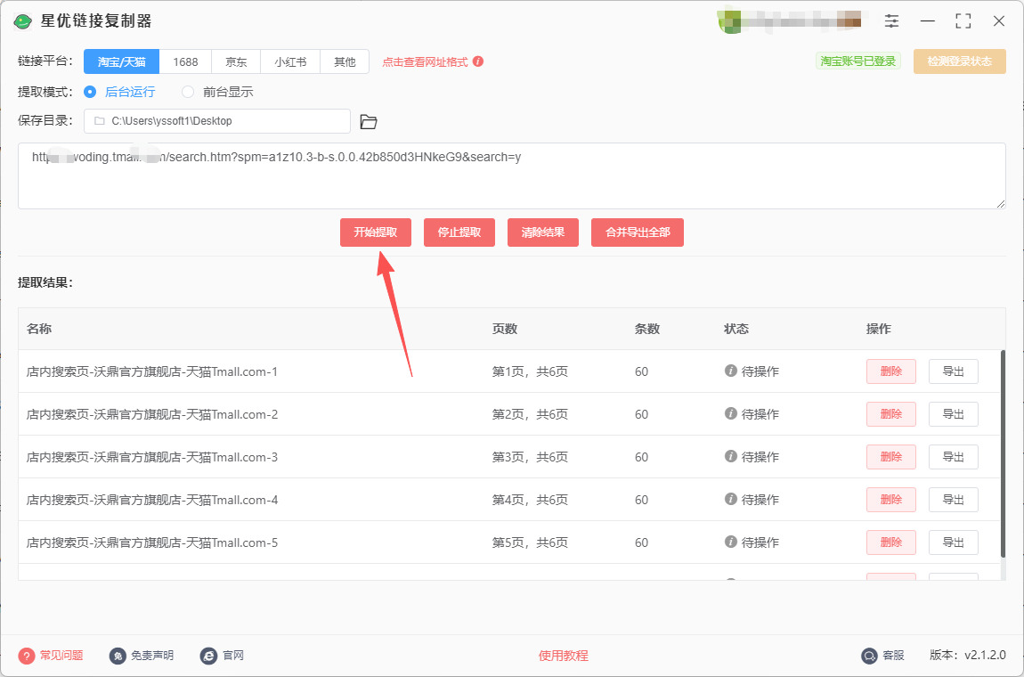Viewport: 1024px width, 677px height.
Task: Click the 条数 column header
Action: pos(647,329)
